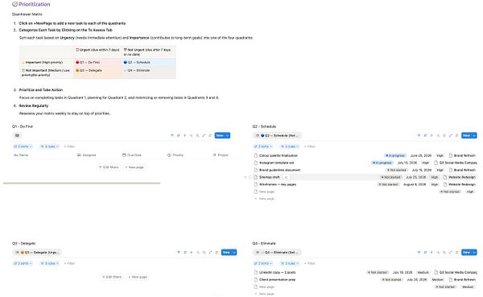This screenshot has height=297, width=483.
Task: Click the Project column header in Q1
Action: (x=221, y=155)
